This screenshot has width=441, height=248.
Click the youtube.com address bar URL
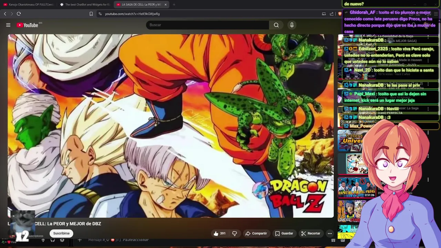132,14
